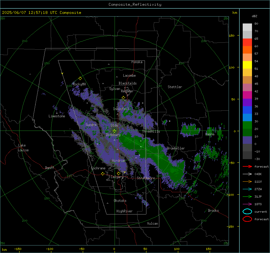The width and height of the screenshot is (270, 253).
Task: Click the Drumheller city label
Action: tap(176, 148)
